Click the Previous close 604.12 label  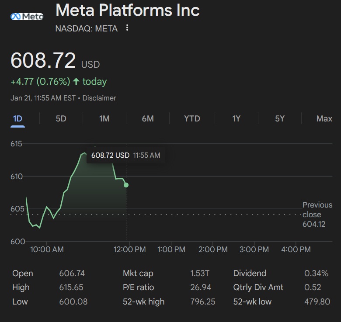click(x=317, y=215)
